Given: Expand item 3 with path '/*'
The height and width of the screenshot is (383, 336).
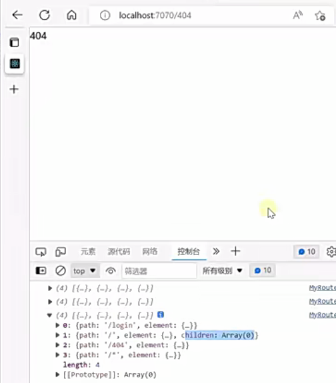Looking at the screenshot, I should pos(57,354).
